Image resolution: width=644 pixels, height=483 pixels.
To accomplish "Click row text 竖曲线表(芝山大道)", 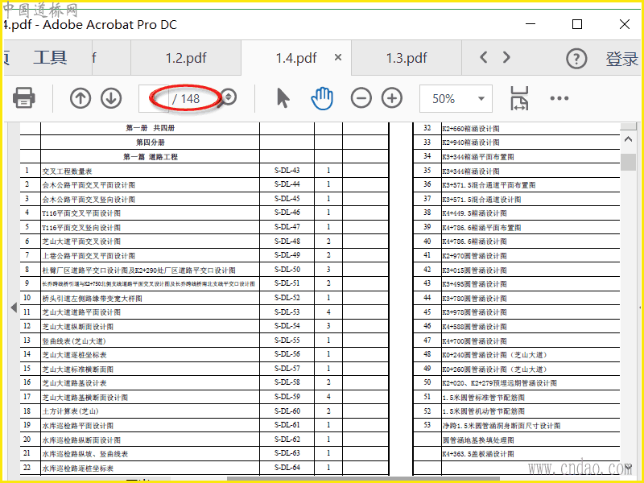I will 74,341.
